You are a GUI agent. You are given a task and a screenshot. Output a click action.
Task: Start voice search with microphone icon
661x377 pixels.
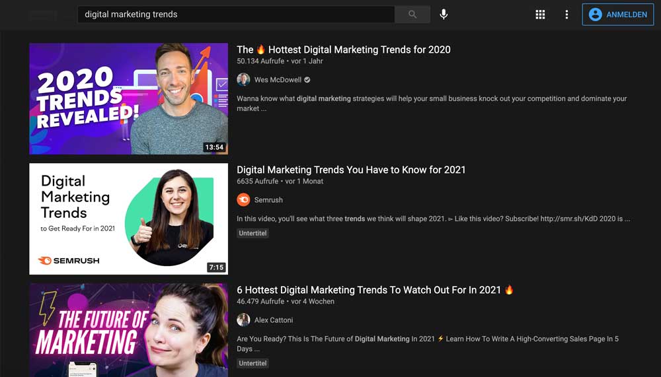444,15
